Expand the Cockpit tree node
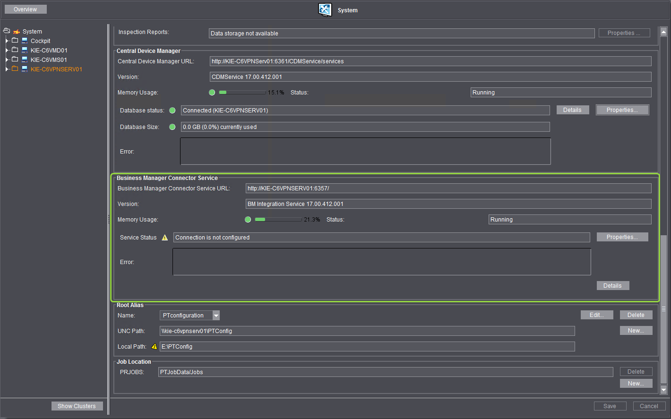The image size is (671, 419). pos(7,41)
